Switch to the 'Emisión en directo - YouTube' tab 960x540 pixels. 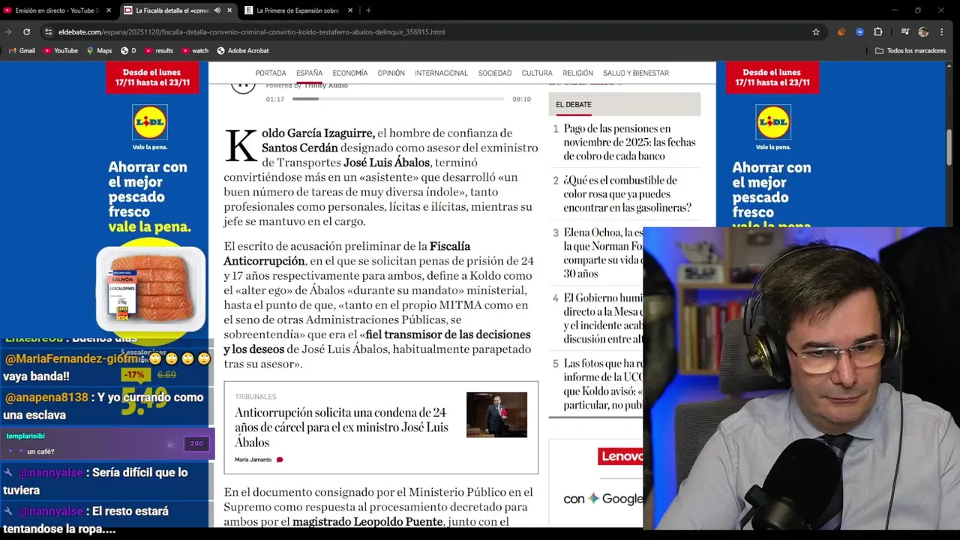[58, 10]
